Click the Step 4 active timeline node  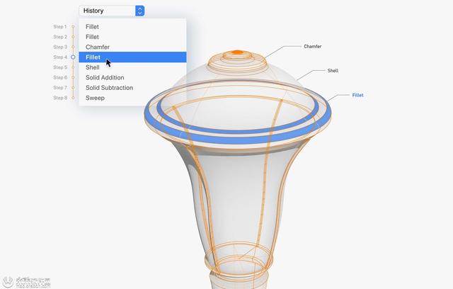click(73, 57)
